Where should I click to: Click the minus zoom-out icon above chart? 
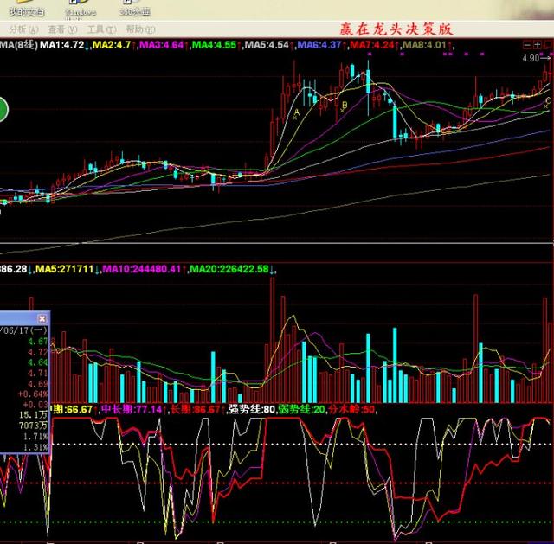click(x=527, y=45)
